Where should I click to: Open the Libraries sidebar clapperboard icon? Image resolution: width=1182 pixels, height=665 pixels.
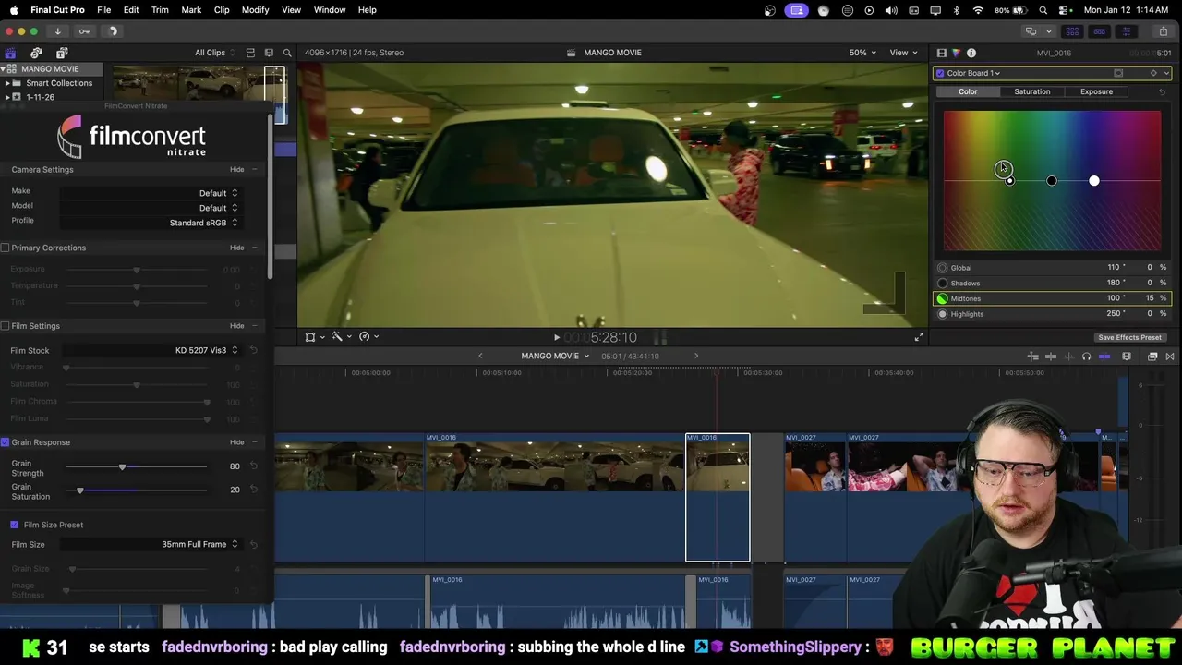10,53
